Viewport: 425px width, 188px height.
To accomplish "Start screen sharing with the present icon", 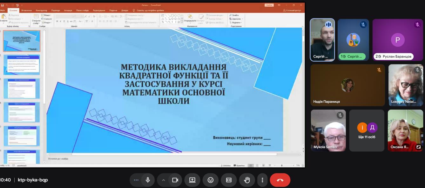I will click(192, 180).
